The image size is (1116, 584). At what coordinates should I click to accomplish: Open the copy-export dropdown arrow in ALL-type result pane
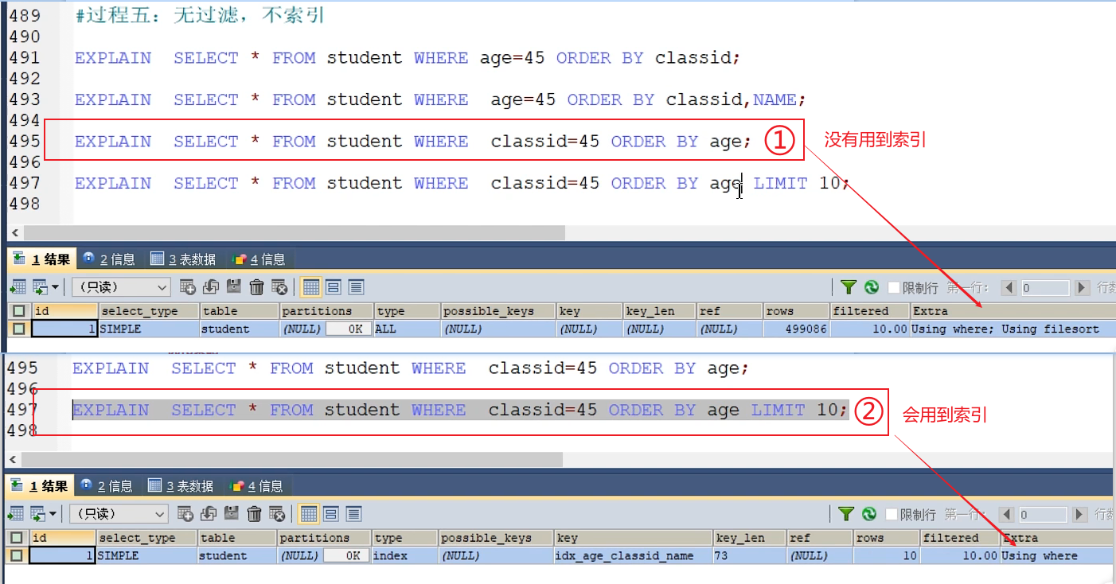pyautogui.click(x=56, y=287)
